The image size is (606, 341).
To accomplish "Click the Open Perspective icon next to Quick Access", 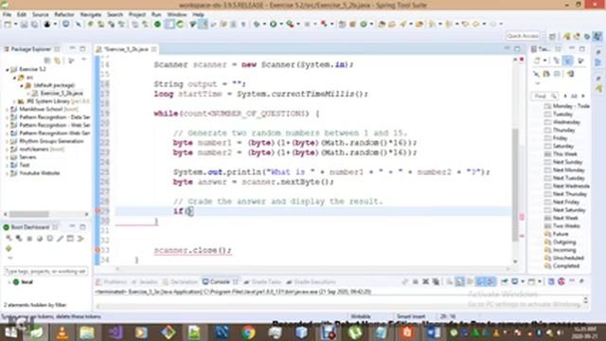I will pos(552,36).
